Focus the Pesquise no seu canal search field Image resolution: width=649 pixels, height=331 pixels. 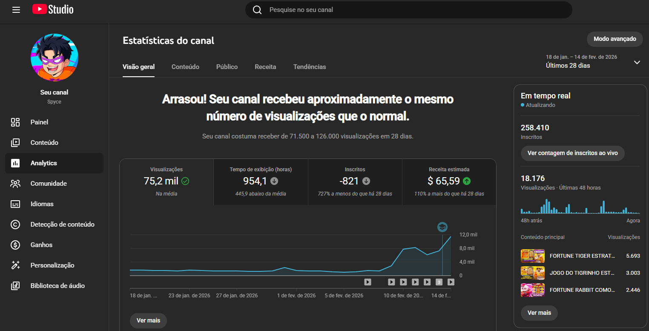point(409,10)
